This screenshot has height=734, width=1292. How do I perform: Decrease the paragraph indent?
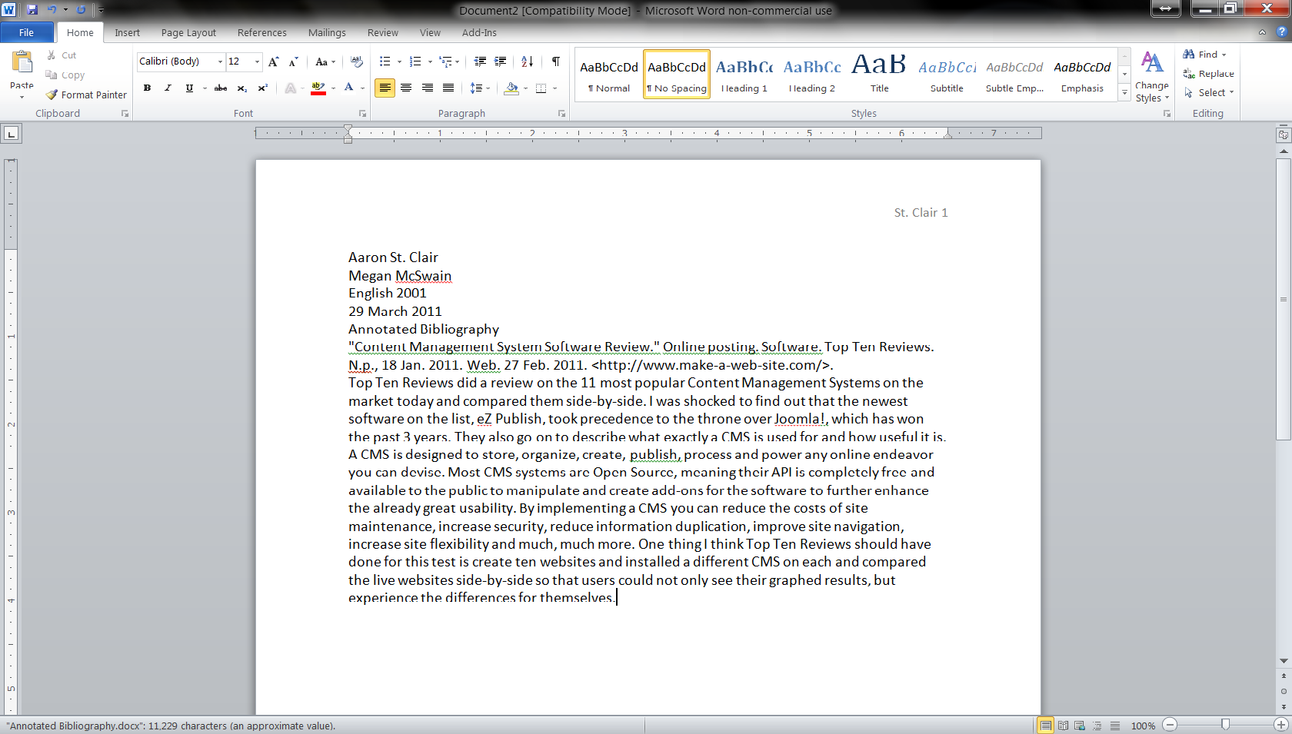(480, 61)
